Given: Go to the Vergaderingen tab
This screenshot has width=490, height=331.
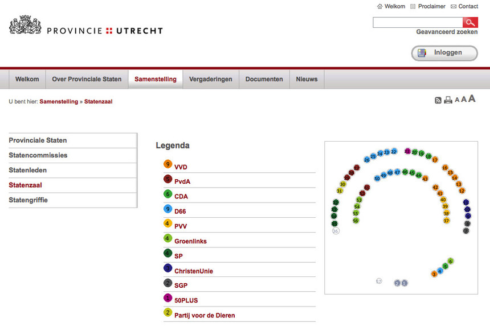Looking at the screenshot, I should (x=211, y=79).
